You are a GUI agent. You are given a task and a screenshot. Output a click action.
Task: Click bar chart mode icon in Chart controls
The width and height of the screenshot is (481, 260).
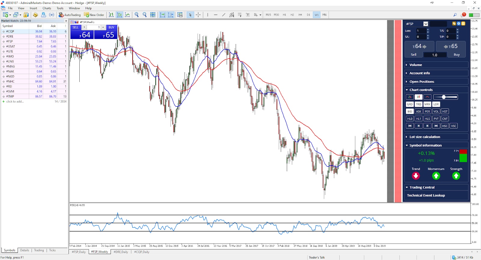[410, 97]
